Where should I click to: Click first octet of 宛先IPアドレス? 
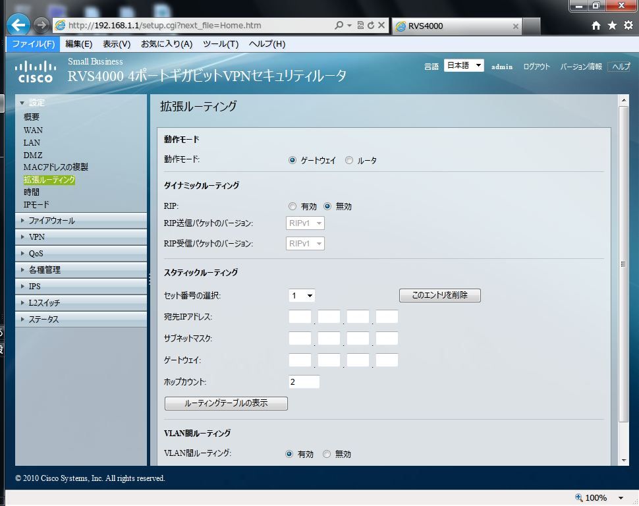(300, 317)
